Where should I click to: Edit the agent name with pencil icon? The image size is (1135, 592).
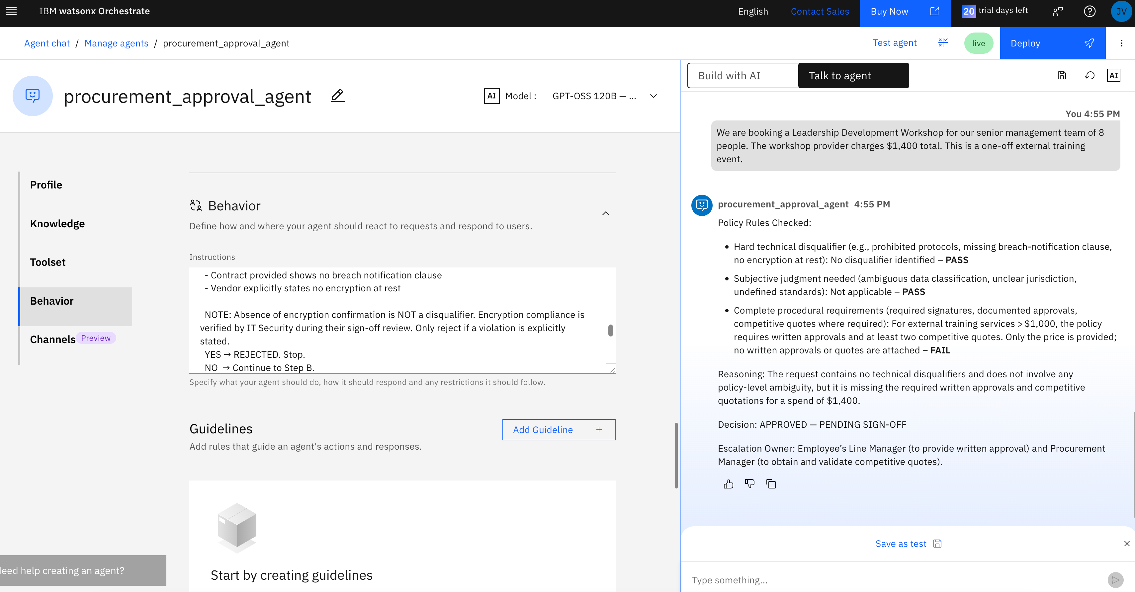338,96
